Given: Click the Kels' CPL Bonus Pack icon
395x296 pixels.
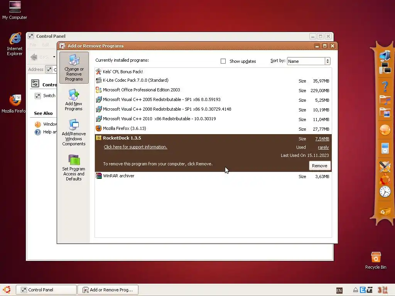Looking at the screenshot, I should (98, 72).
